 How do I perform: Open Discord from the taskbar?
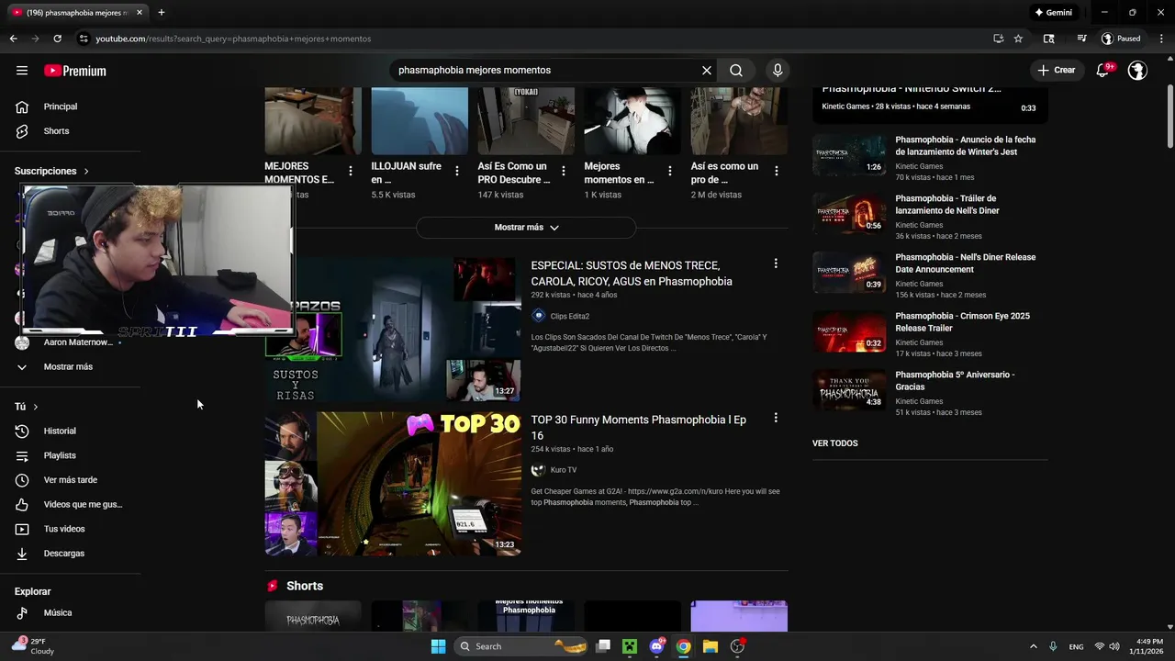tap(656, 646)
